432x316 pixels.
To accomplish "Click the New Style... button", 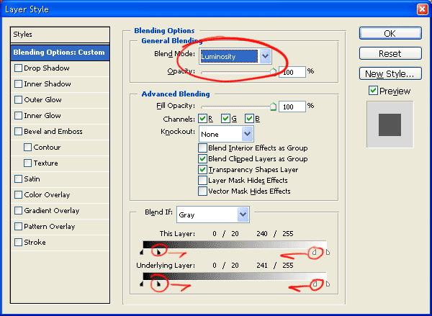I will (390, 73).
